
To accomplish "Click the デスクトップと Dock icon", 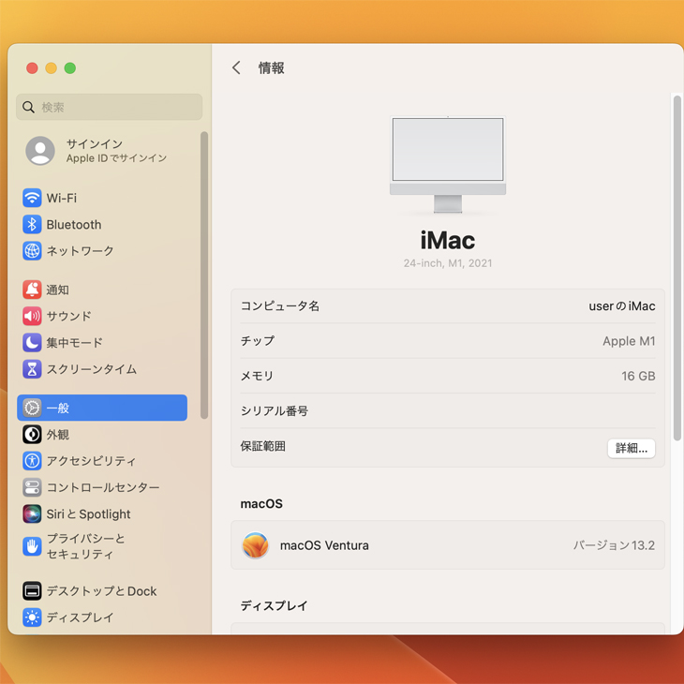I will 32,591.
